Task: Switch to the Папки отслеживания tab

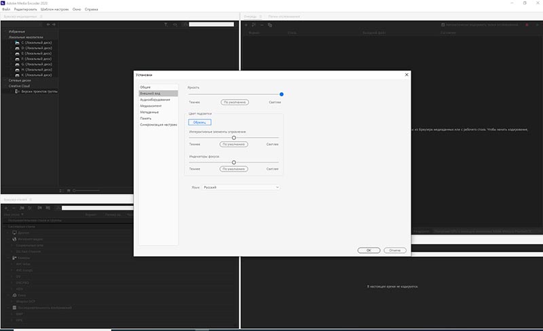Action: point(284,16)
